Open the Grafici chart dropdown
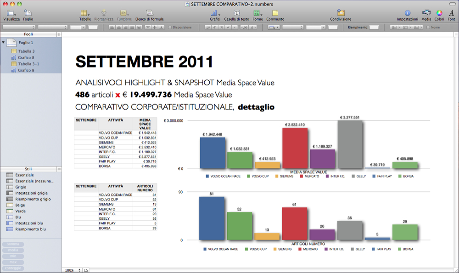The image size is (459, 273). click(215, 13)
